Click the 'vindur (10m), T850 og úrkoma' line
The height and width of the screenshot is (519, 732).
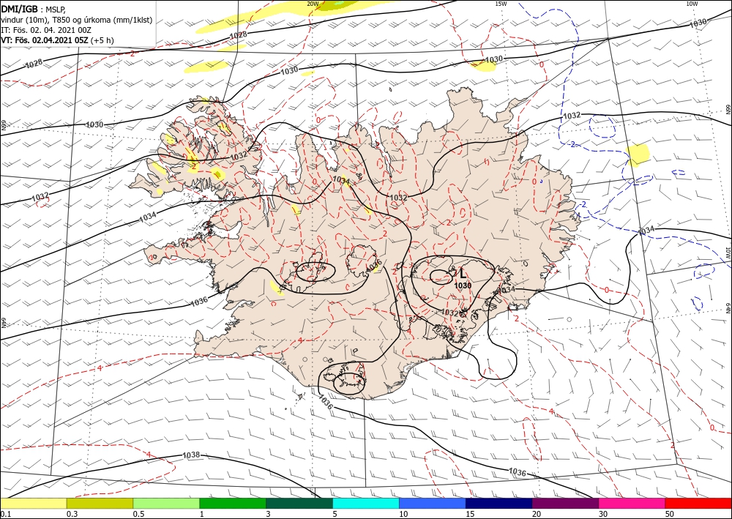pos(77,20)
